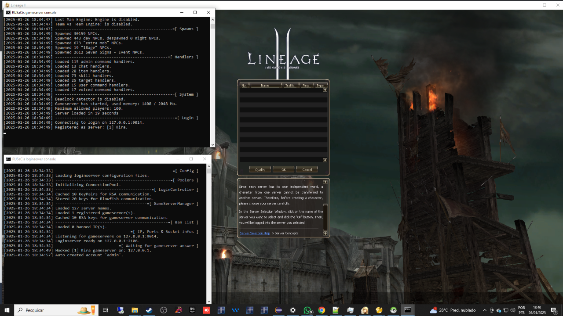Switch keyboard language via POR PTB indicator
This screenshot has width=563, height=316.
click(521, 310)
